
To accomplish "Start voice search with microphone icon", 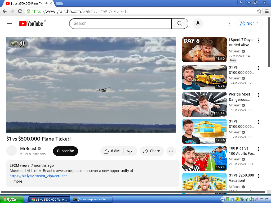I will 198,24.
